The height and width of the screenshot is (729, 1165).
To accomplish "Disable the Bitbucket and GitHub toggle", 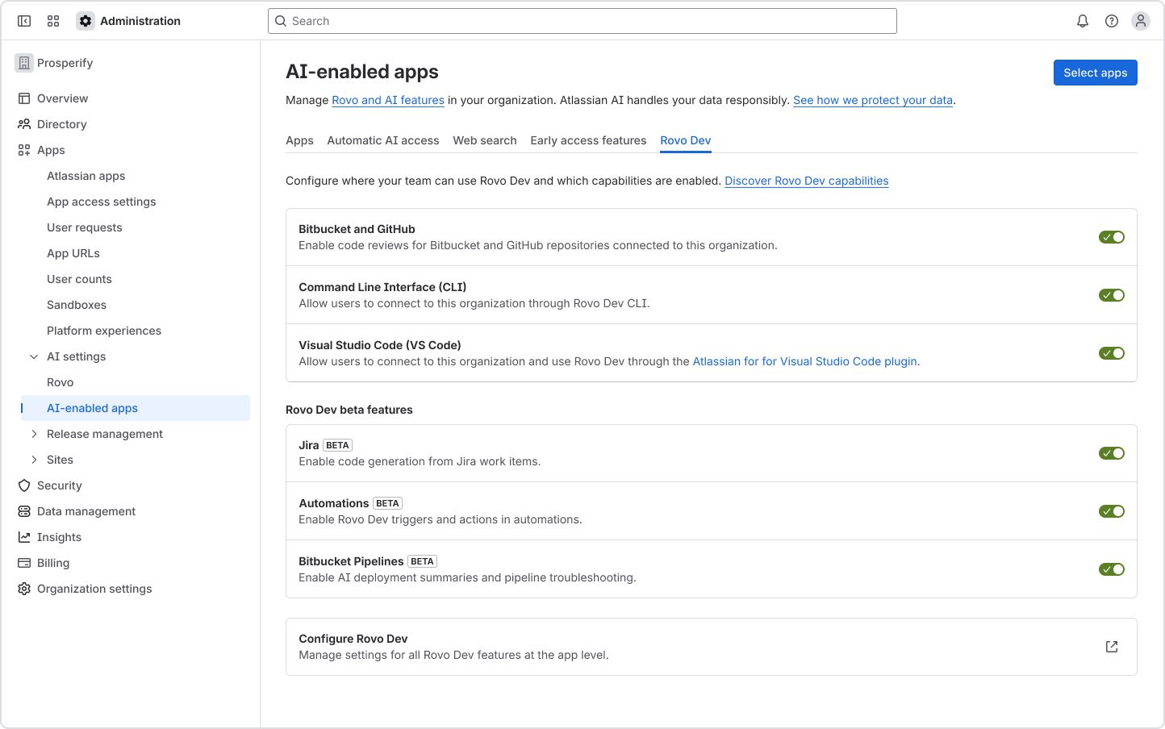I will tap(1112, 236).
